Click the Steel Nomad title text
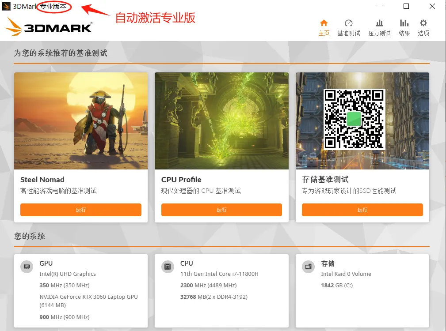The width and height of the screenshot is (446, 331). pyautogui.click(x=42, y=180)
